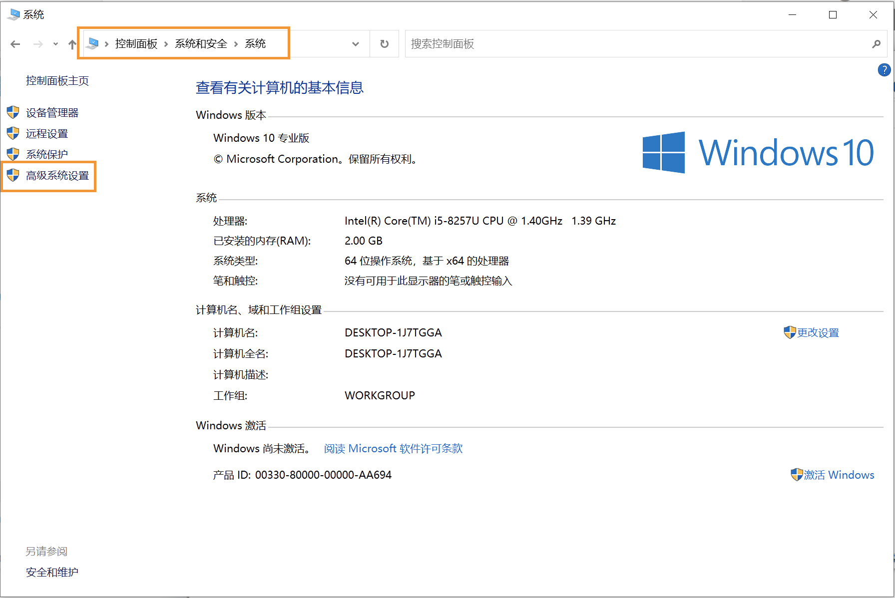
Task: Open 远程设置 from the sidebar
Action: [x=47, y=134]
